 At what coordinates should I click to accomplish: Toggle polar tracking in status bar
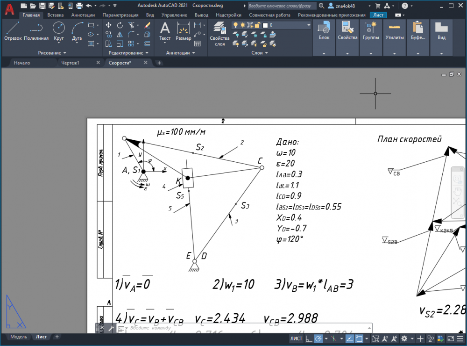[x=318, y=339]
